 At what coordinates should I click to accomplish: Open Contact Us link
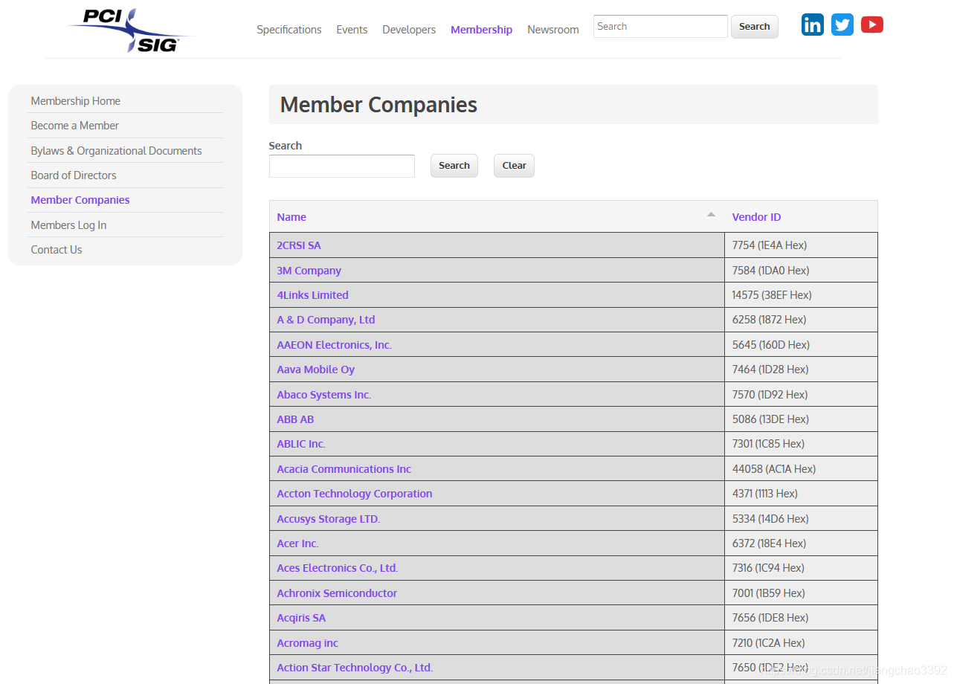pyautogui.click(x=57, y=250)
